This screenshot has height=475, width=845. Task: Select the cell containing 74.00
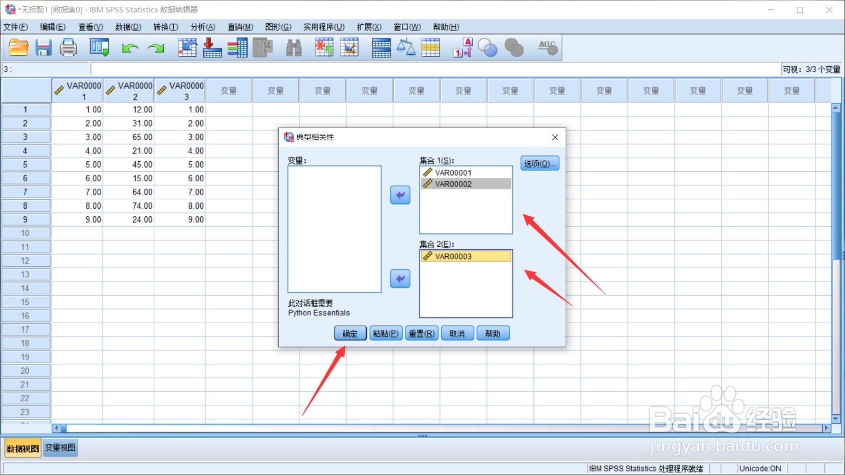pos(128,206)
